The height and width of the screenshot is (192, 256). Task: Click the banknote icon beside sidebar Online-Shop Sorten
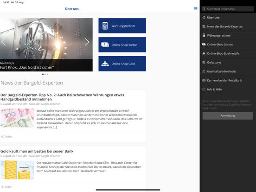(204, 45)
